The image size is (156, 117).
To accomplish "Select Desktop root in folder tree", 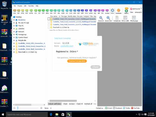I will (19, 17).
